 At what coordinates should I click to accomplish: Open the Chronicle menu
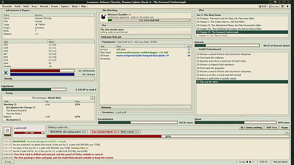click(x=7, y=6)
